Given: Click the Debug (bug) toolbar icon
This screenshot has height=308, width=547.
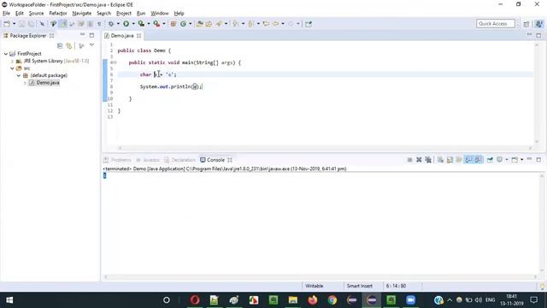Looking at the screenshot, I should [x=111, y=24].
